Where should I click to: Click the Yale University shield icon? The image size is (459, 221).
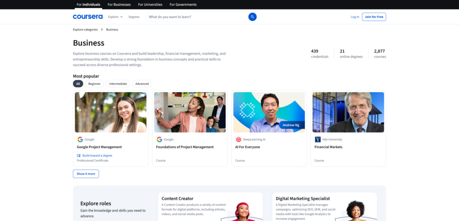point(318,139)
